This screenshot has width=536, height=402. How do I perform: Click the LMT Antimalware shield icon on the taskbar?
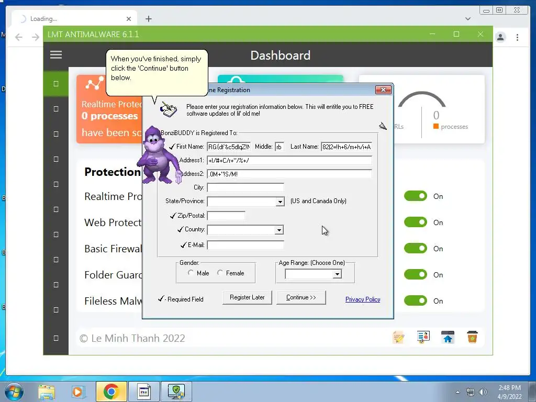point(176,392)
